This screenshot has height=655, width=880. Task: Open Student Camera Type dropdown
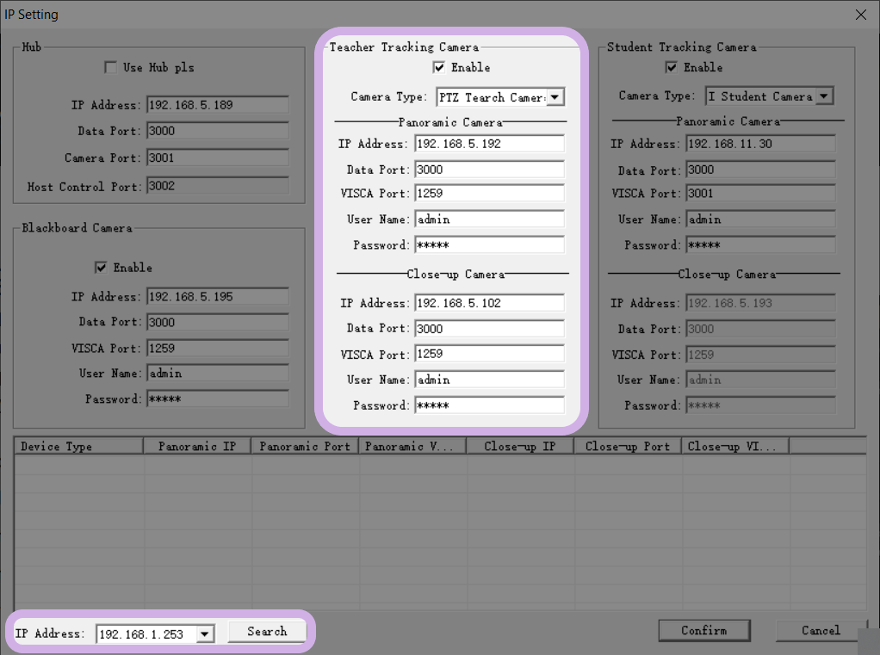[824, 96]
